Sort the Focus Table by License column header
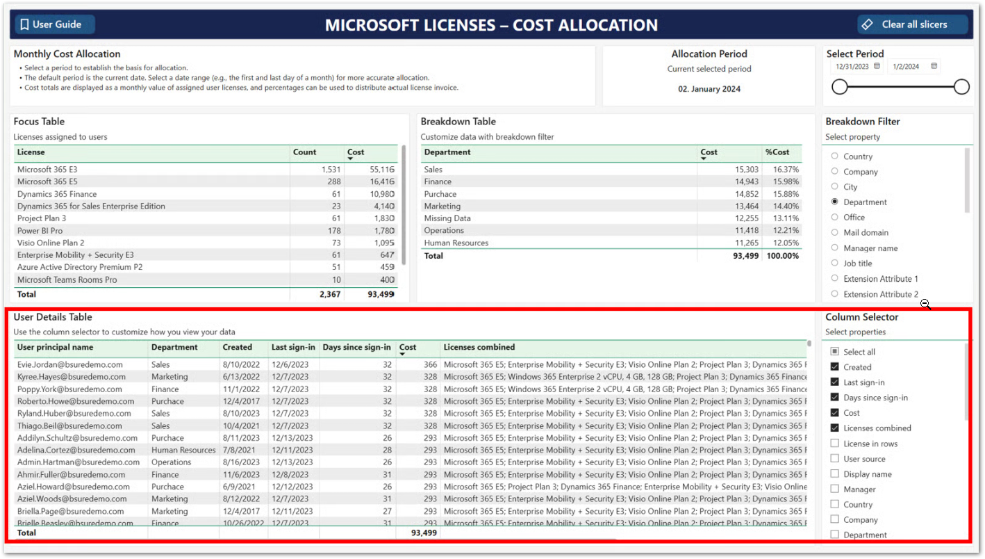Image resolution: width=985 pixels, height=559 pixels. click(x=31, y=152)
